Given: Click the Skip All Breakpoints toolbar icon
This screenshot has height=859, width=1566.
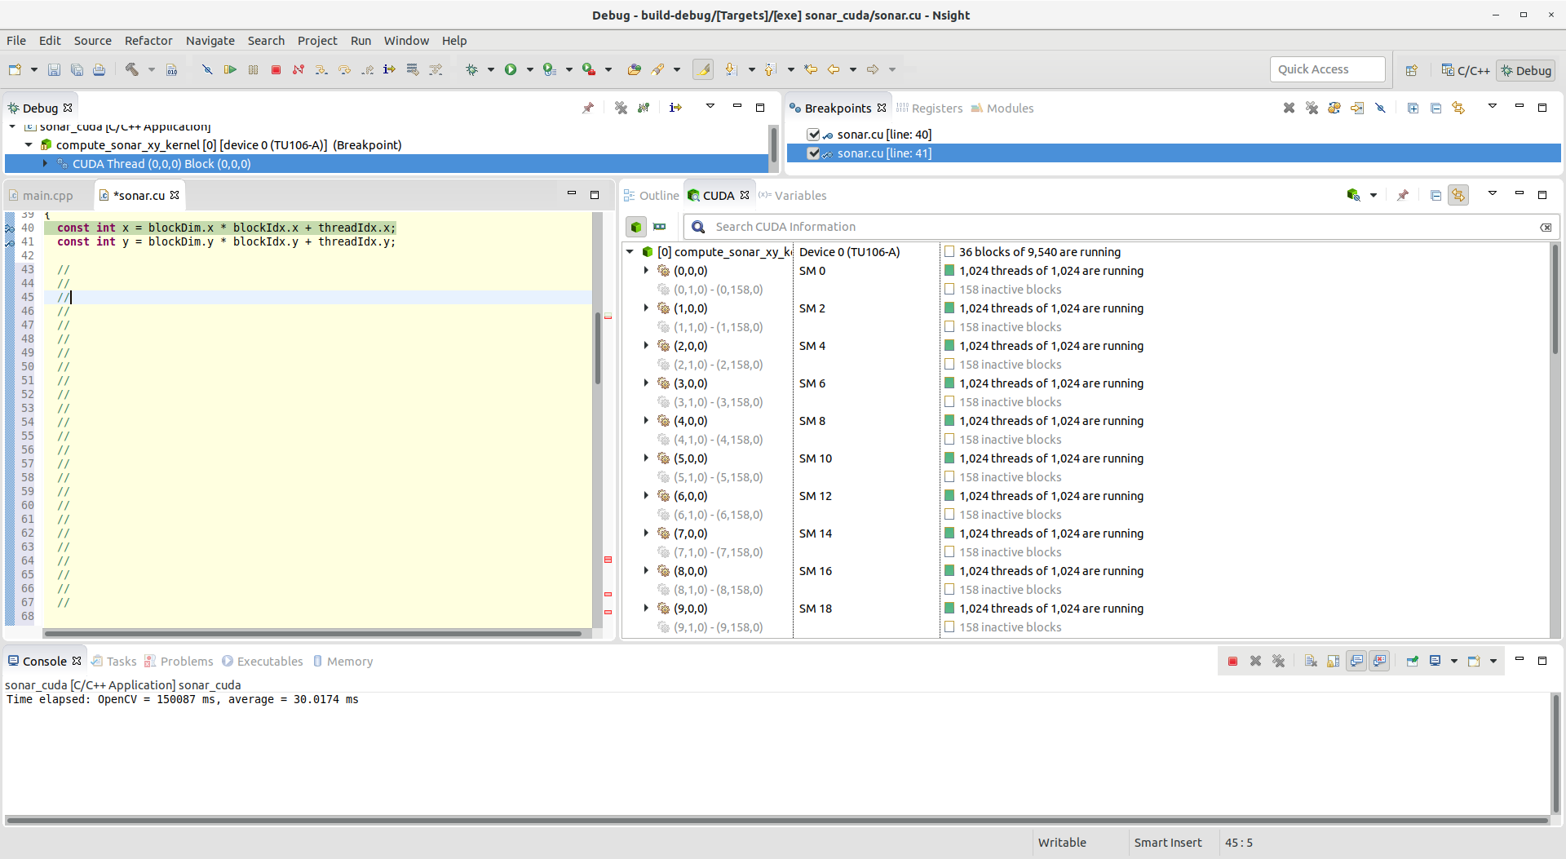Looking at the screenshot, I should click(x=207, y=70).
